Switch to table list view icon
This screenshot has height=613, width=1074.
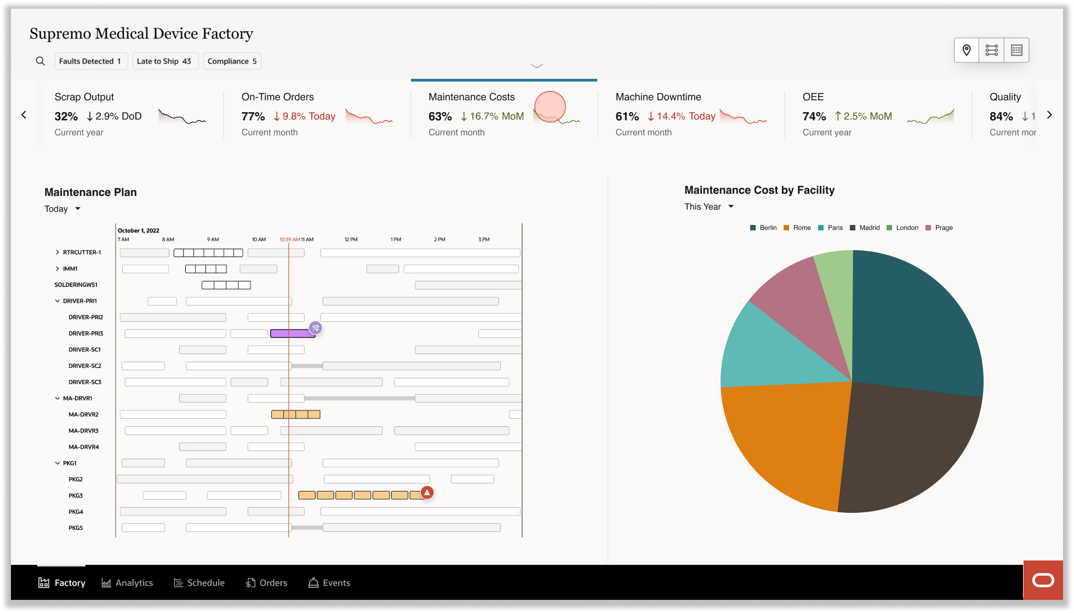pyautogui.click(x=1016, y=50)
